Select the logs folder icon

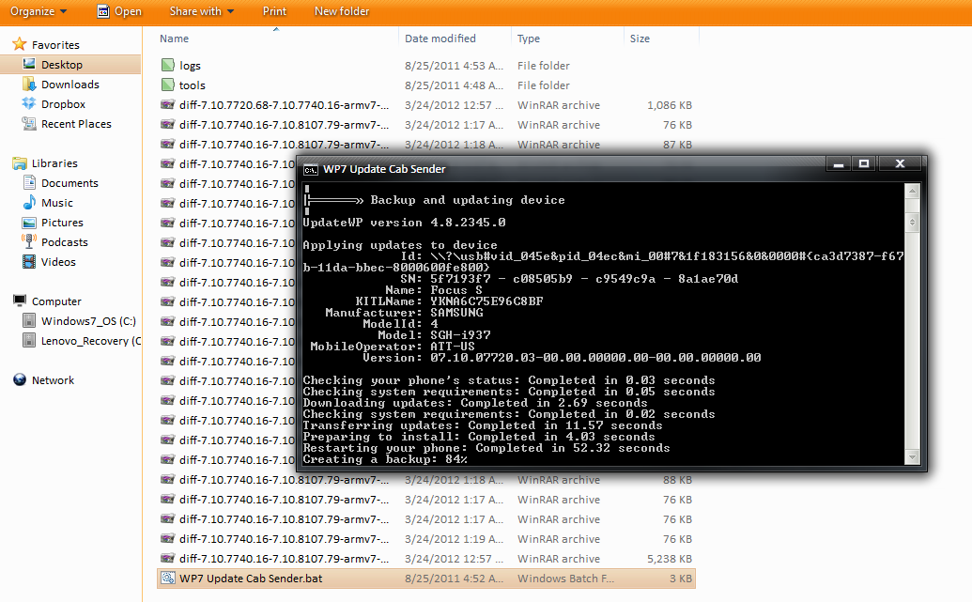coord(167,65)
